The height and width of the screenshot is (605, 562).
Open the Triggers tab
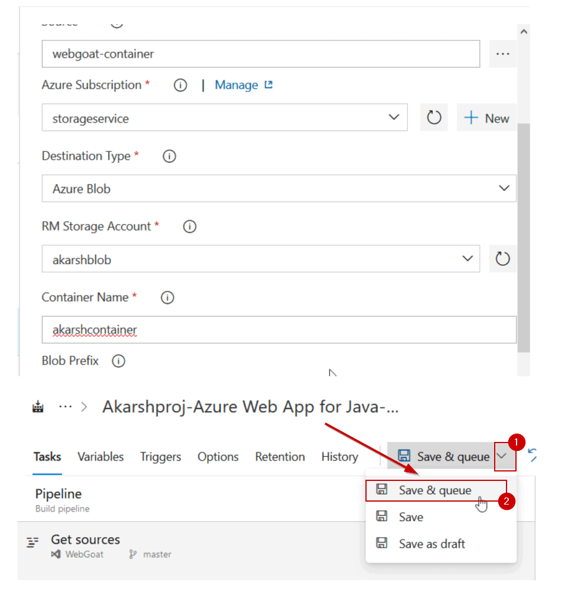tap(161, 457)
